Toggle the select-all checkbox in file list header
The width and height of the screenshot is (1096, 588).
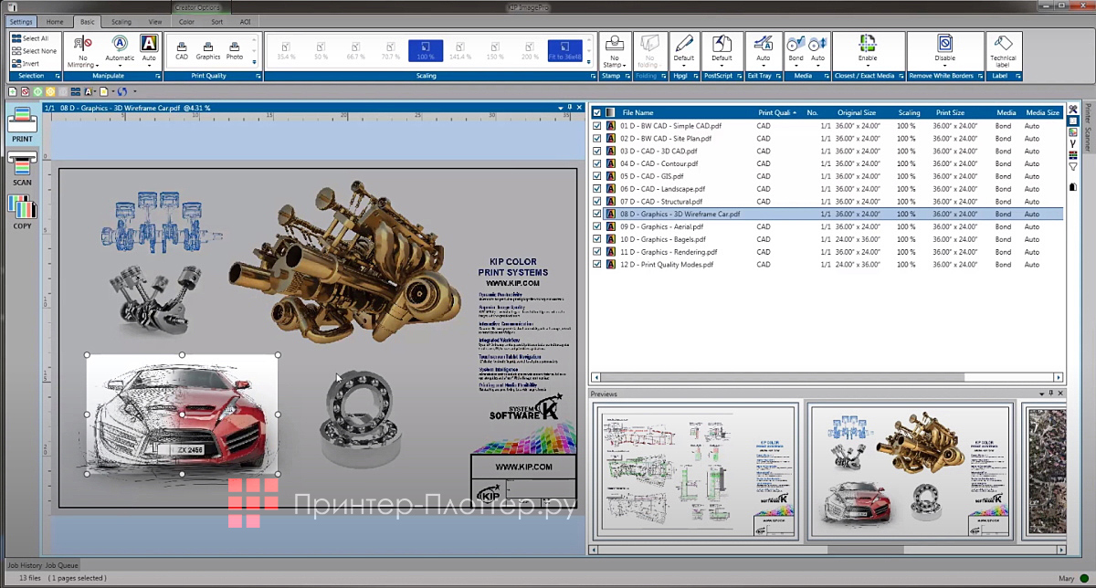pos(597,112)
